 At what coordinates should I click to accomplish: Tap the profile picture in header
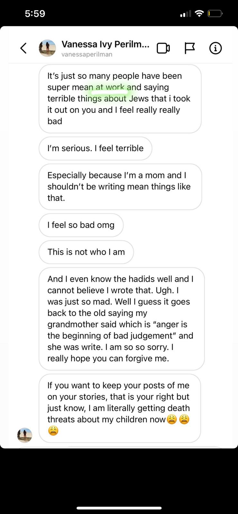pyautogui.click(x=47, y=48)
